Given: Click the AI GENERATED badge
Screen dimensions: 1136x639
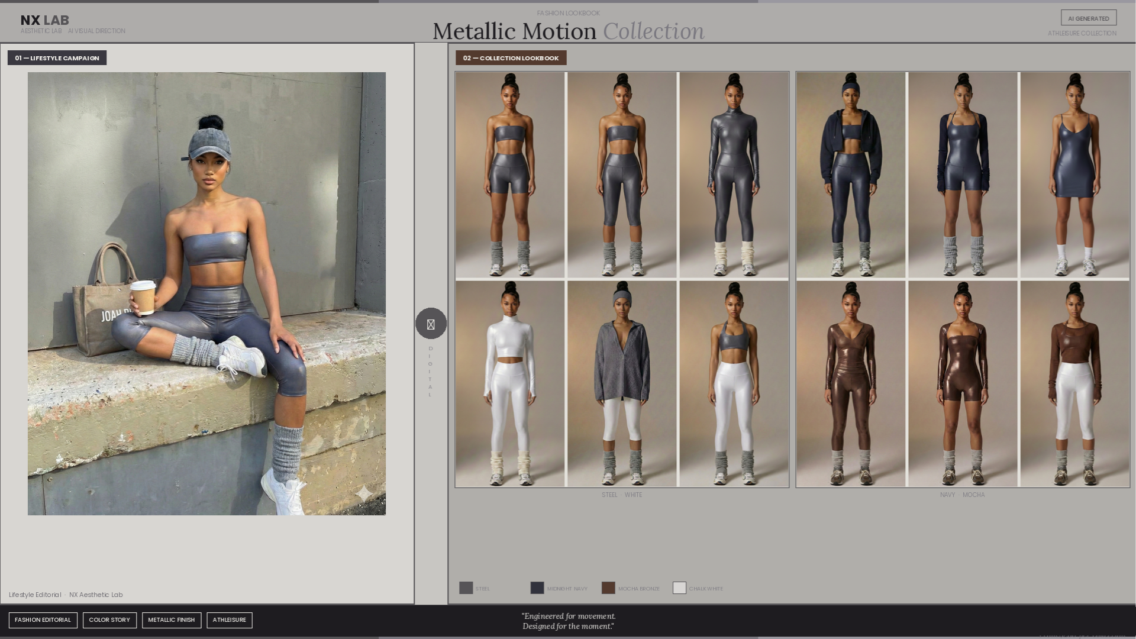Looking at the screenshot, I should [1088, 18].
